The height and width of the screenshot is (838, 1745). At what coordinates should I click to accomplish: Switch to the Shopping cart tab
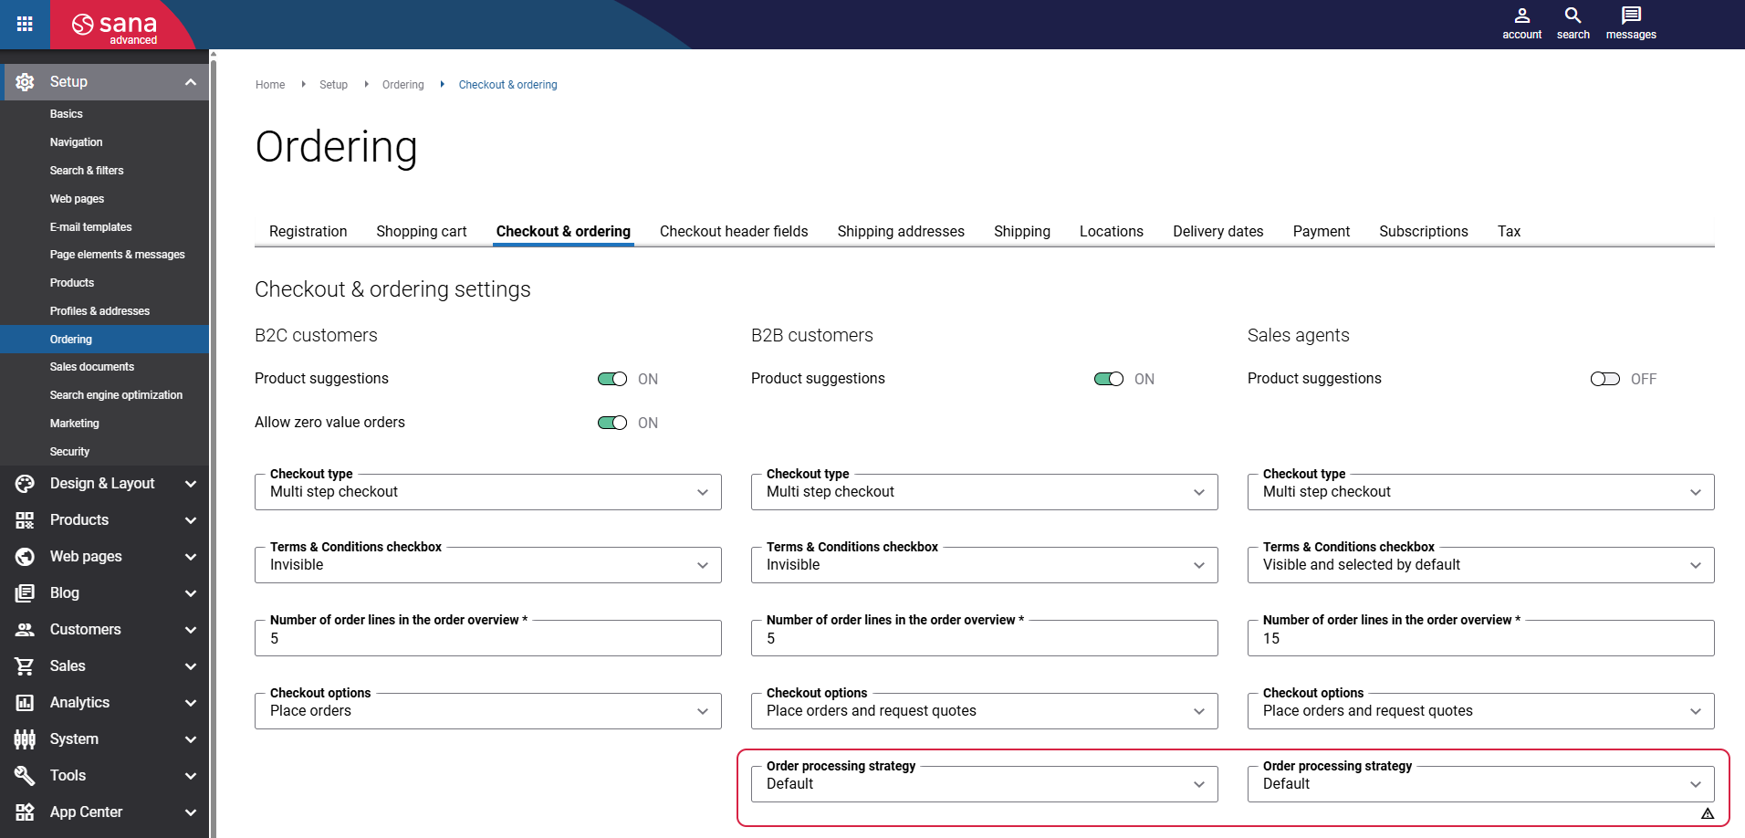421,232
